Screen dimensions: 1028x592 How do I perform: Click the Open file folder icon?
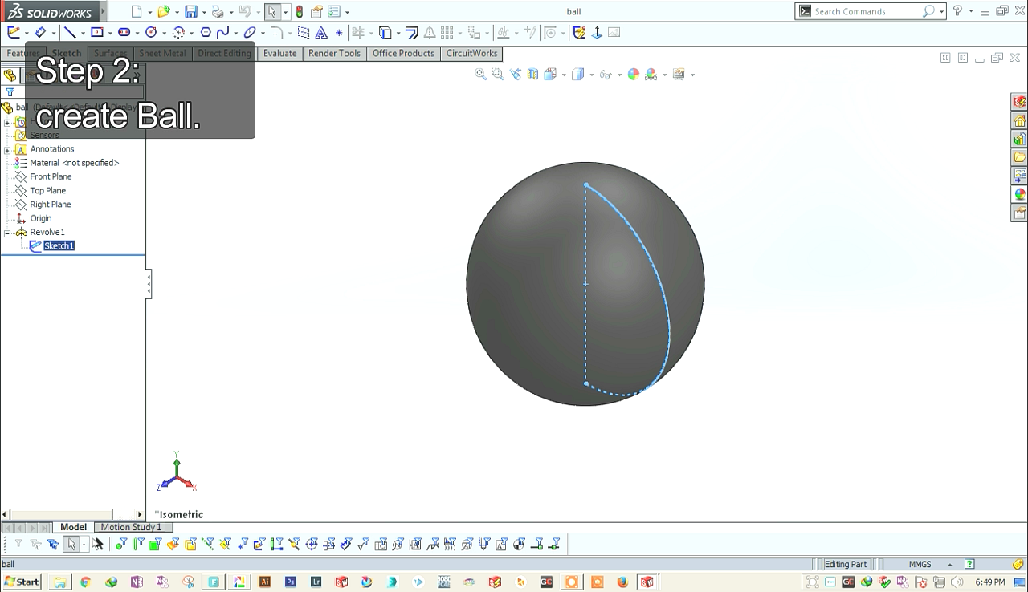163,11
